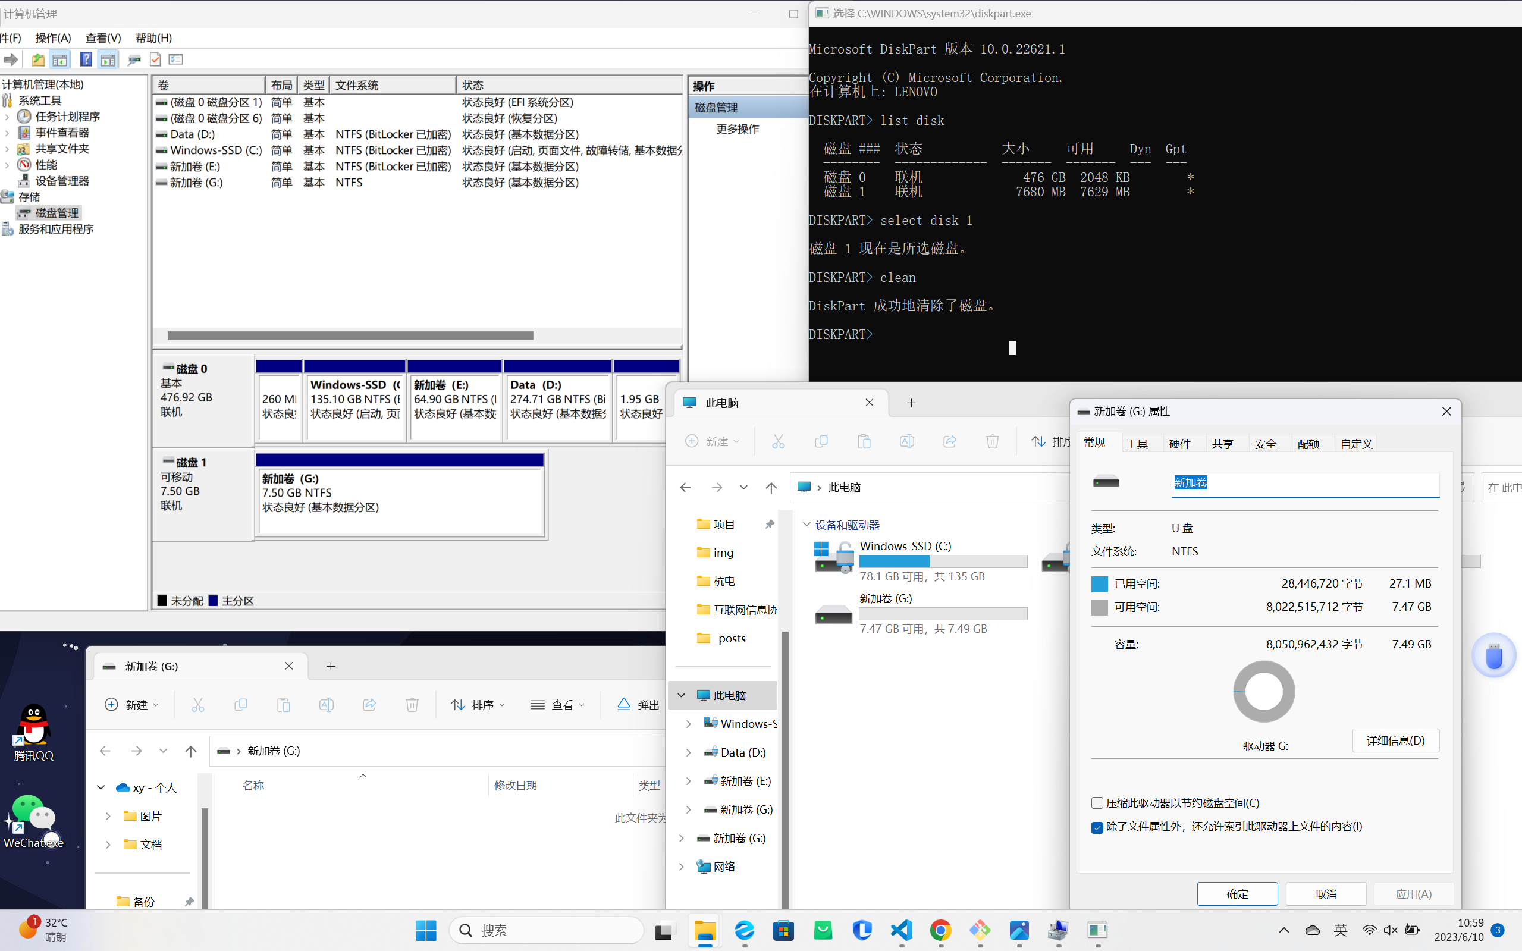Viewport: 1522px width, 951px height.
Task: Open 操作(A) menu in Computer Management
Action: tap(53, 37)
